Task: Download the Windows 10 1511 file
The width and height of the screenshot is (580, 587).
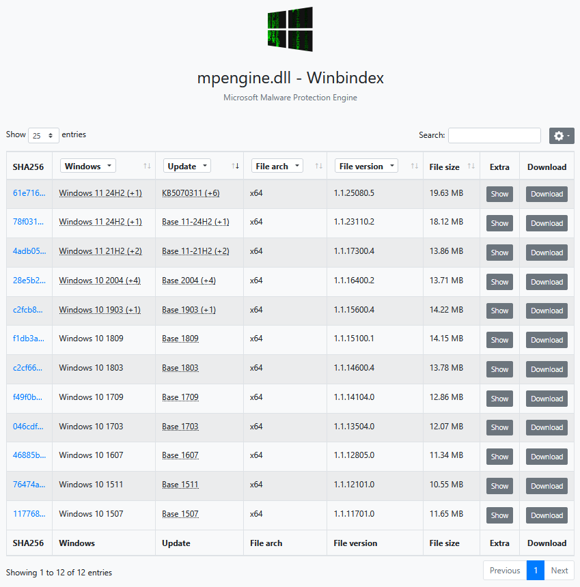Action: (x=547, y=486)
